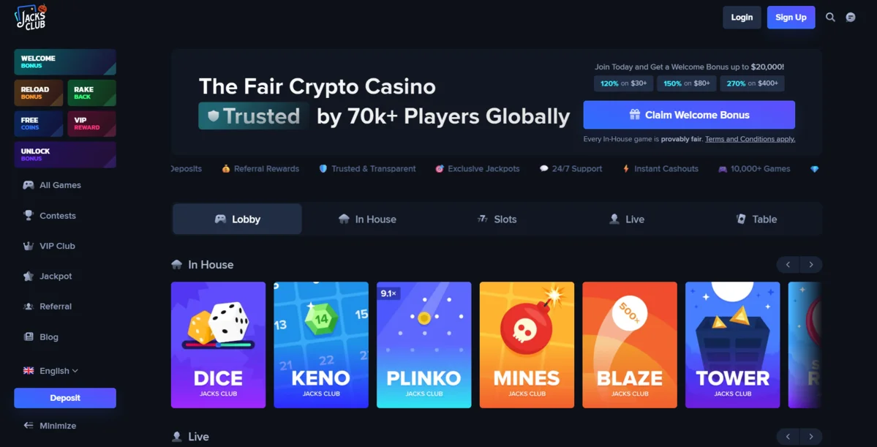Open the chat bubble icon in header

click(851, 18)
